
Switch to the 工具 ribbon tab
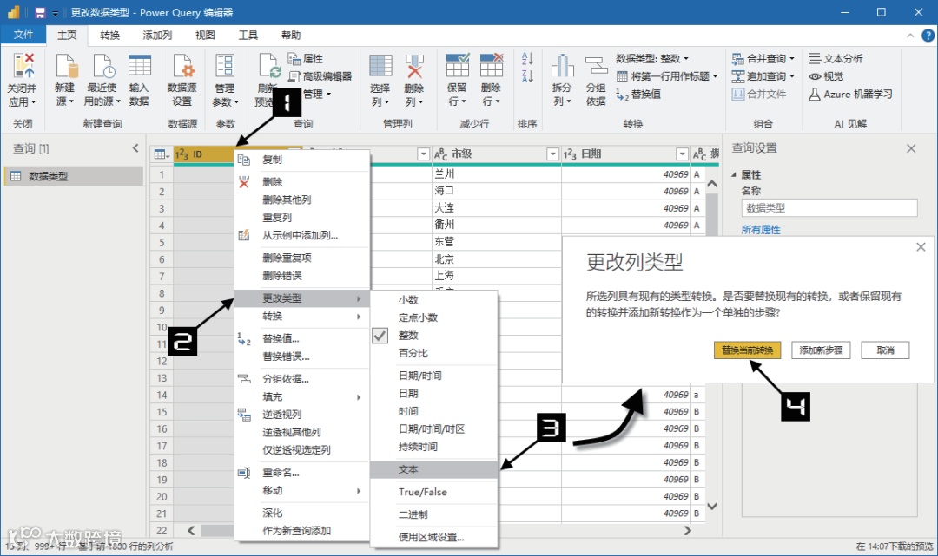pyautogui.click(x=248, y=36)
